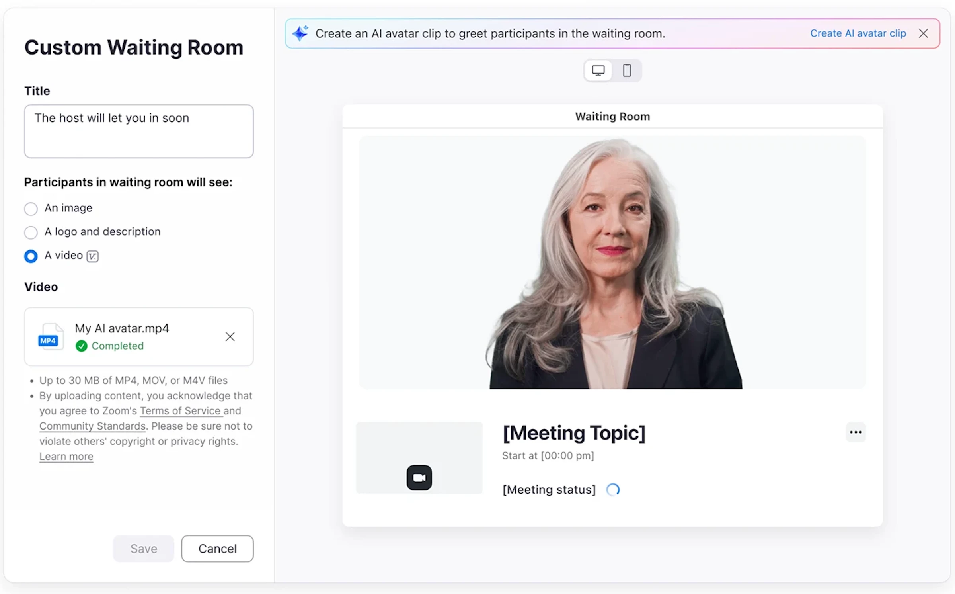Switch to desktop preview mode
This screenshot has width=955, height=594.
pos(598,70)
